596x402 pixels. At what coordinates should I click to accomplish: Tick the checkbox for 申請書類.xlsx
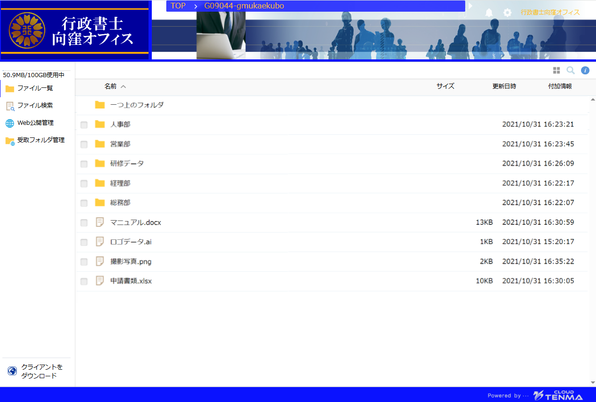[84, 281]
